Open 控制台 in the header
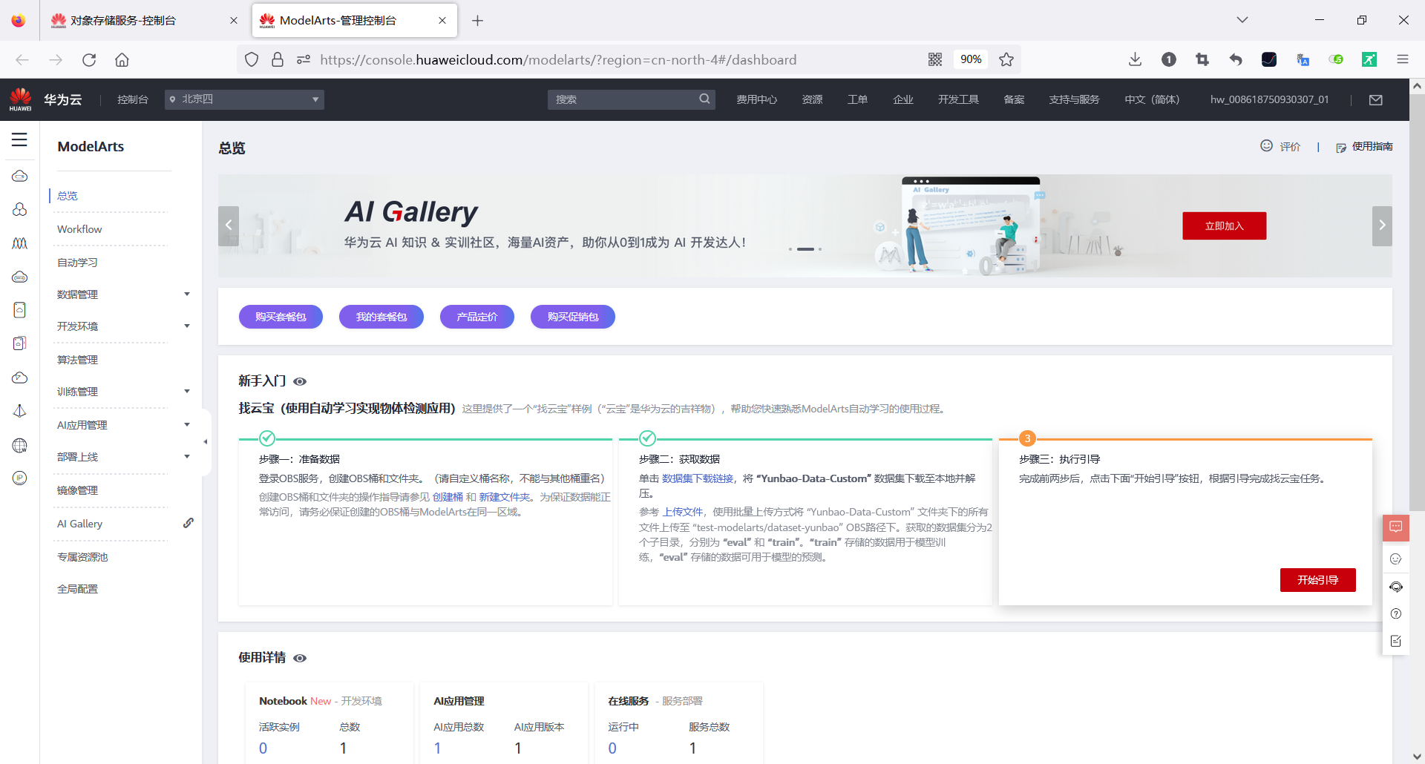The height and width of the screenshot is (764, 1425). pos(133,99)
